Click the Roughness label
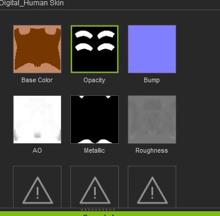220x216 pixels. click(x=152, y=150)
